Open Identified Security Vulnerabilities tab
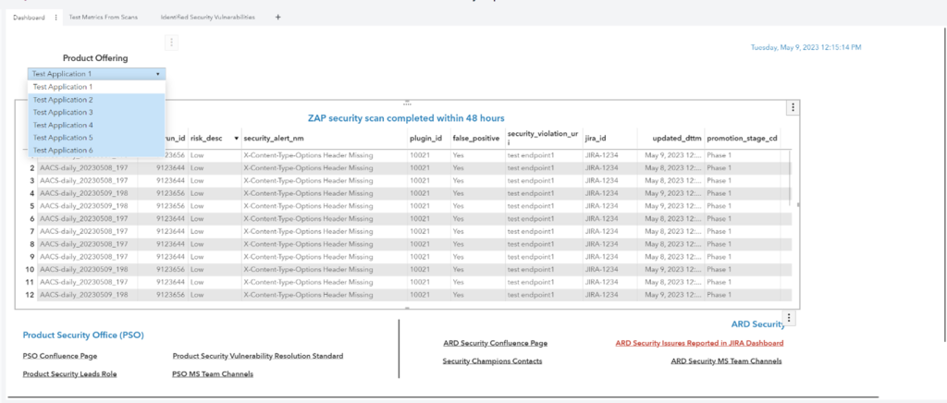Viewport: 947px width, 403px height. (x=207, y=17)
